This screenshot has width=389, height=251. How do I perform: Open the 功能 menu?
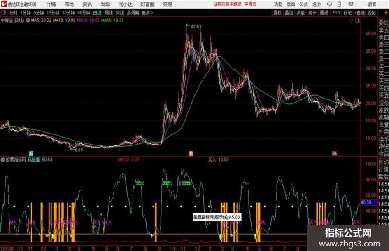278,4
